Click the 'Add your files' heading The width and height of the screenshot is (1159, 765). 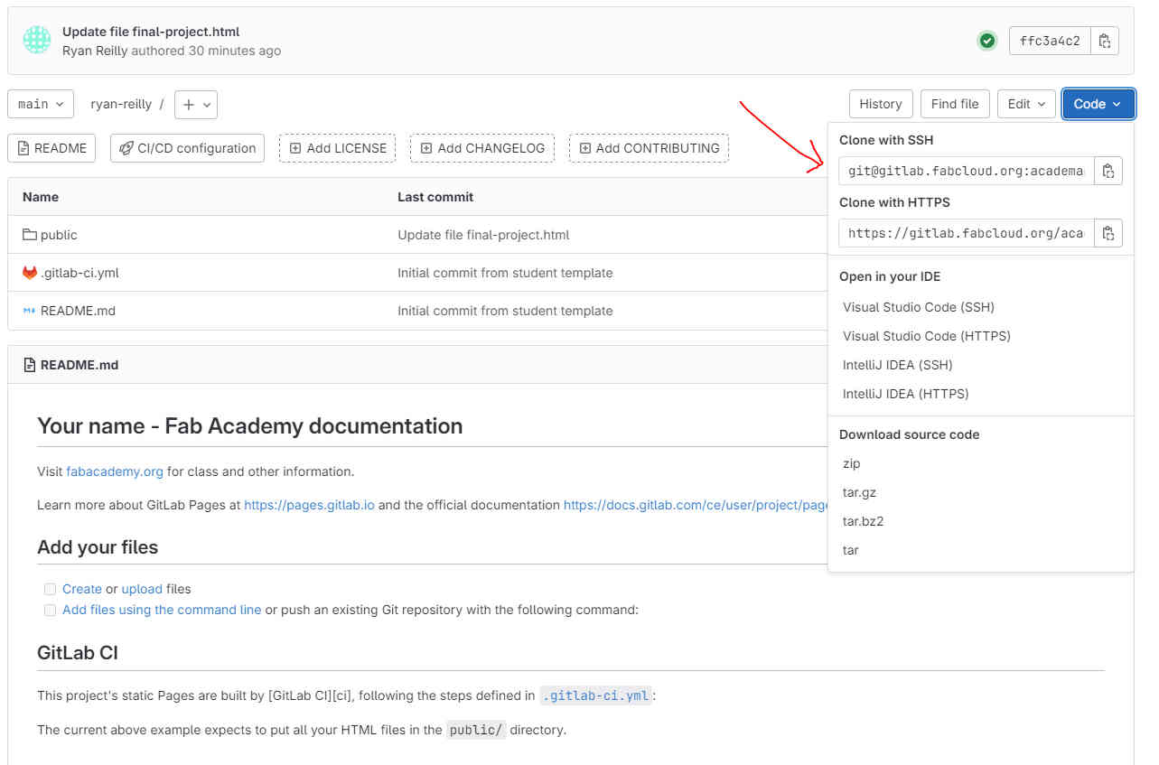(98, 547)
